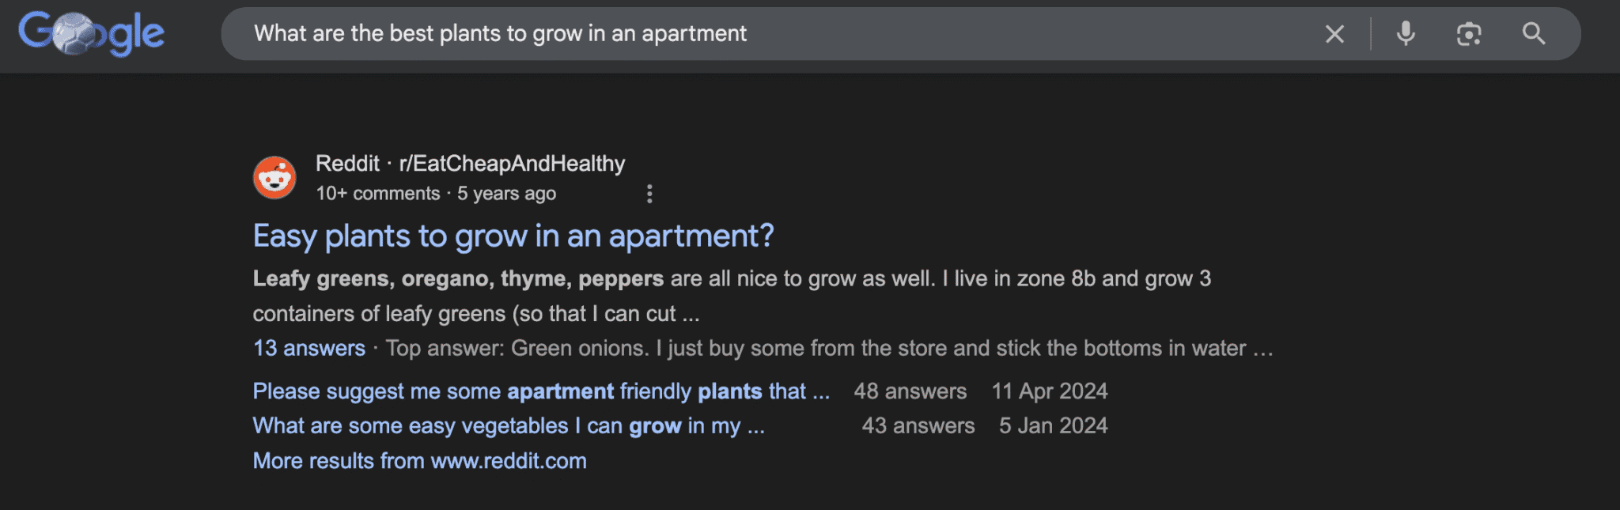The height and width of the screenshot is (510, 1620).
Task: Click the r/EatCheapAndHealthy subreddit name
Action: point(513,164)
